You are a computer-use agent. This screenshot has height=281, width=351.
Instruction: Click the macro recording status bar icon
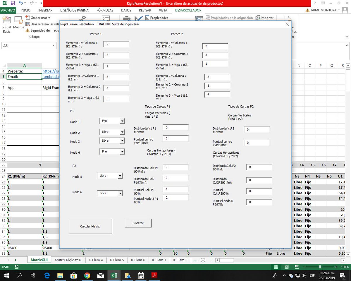(x=17, y=267)
